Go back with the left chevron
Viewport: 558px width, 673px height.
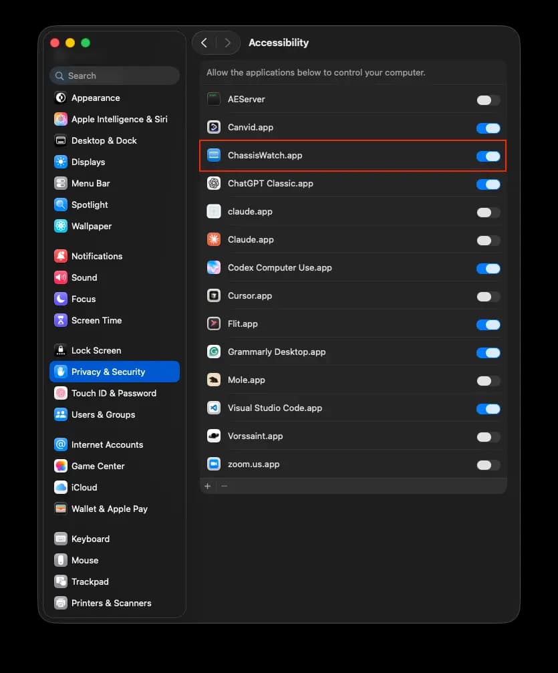(204, 43)
